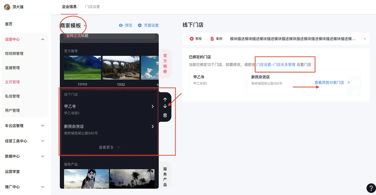
Task: Click the user avatar of 顶大强
Action: coord(7,7)
